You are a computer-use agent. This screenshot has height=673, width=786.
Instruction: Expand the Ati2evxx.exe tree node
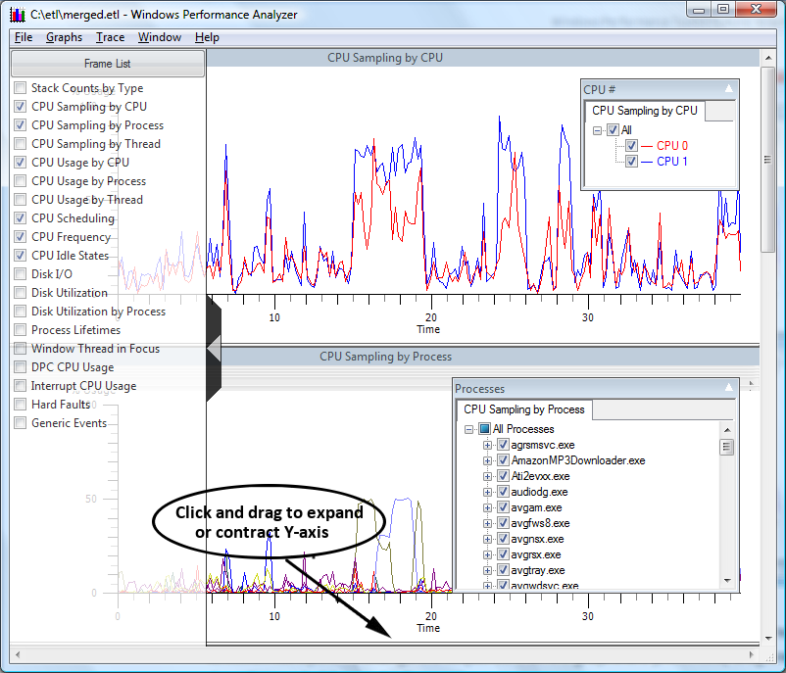pyautogui.click(x=487, y=476)
